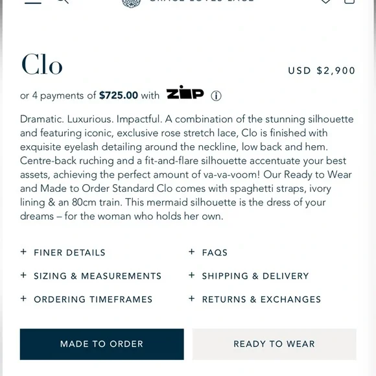Expand Shipping & Delivery

[x=249, y=276]
